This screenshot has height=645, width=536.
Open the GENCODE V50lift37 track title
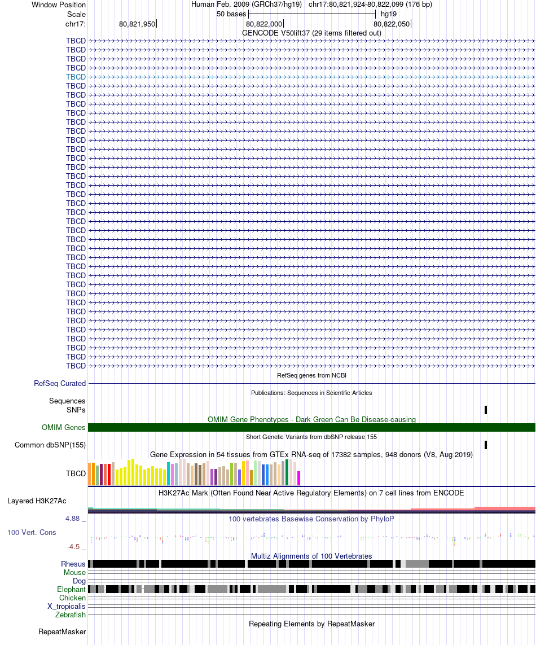311,33
